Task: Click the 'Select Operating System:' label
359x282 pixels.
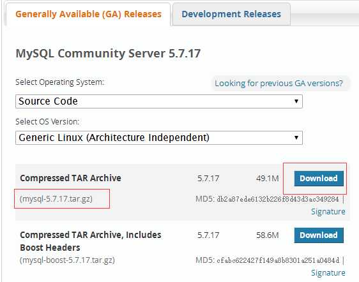Action: coord(60,82)
